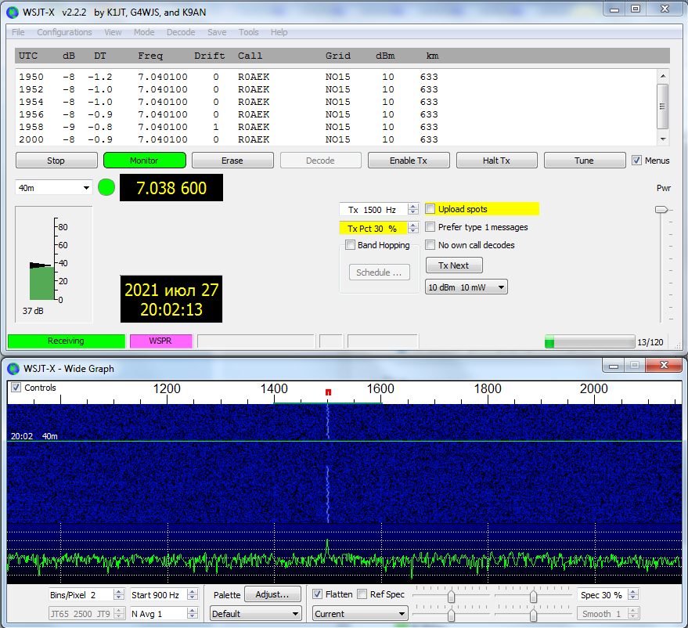Open the File menu
Viewport: 688px width, 628px height.
pos(18,32)
